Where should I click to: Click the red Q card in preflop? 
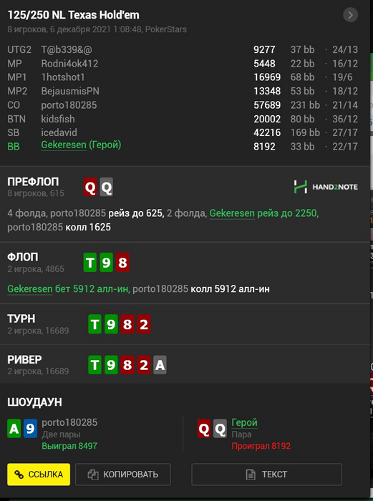tap(90, 187)
